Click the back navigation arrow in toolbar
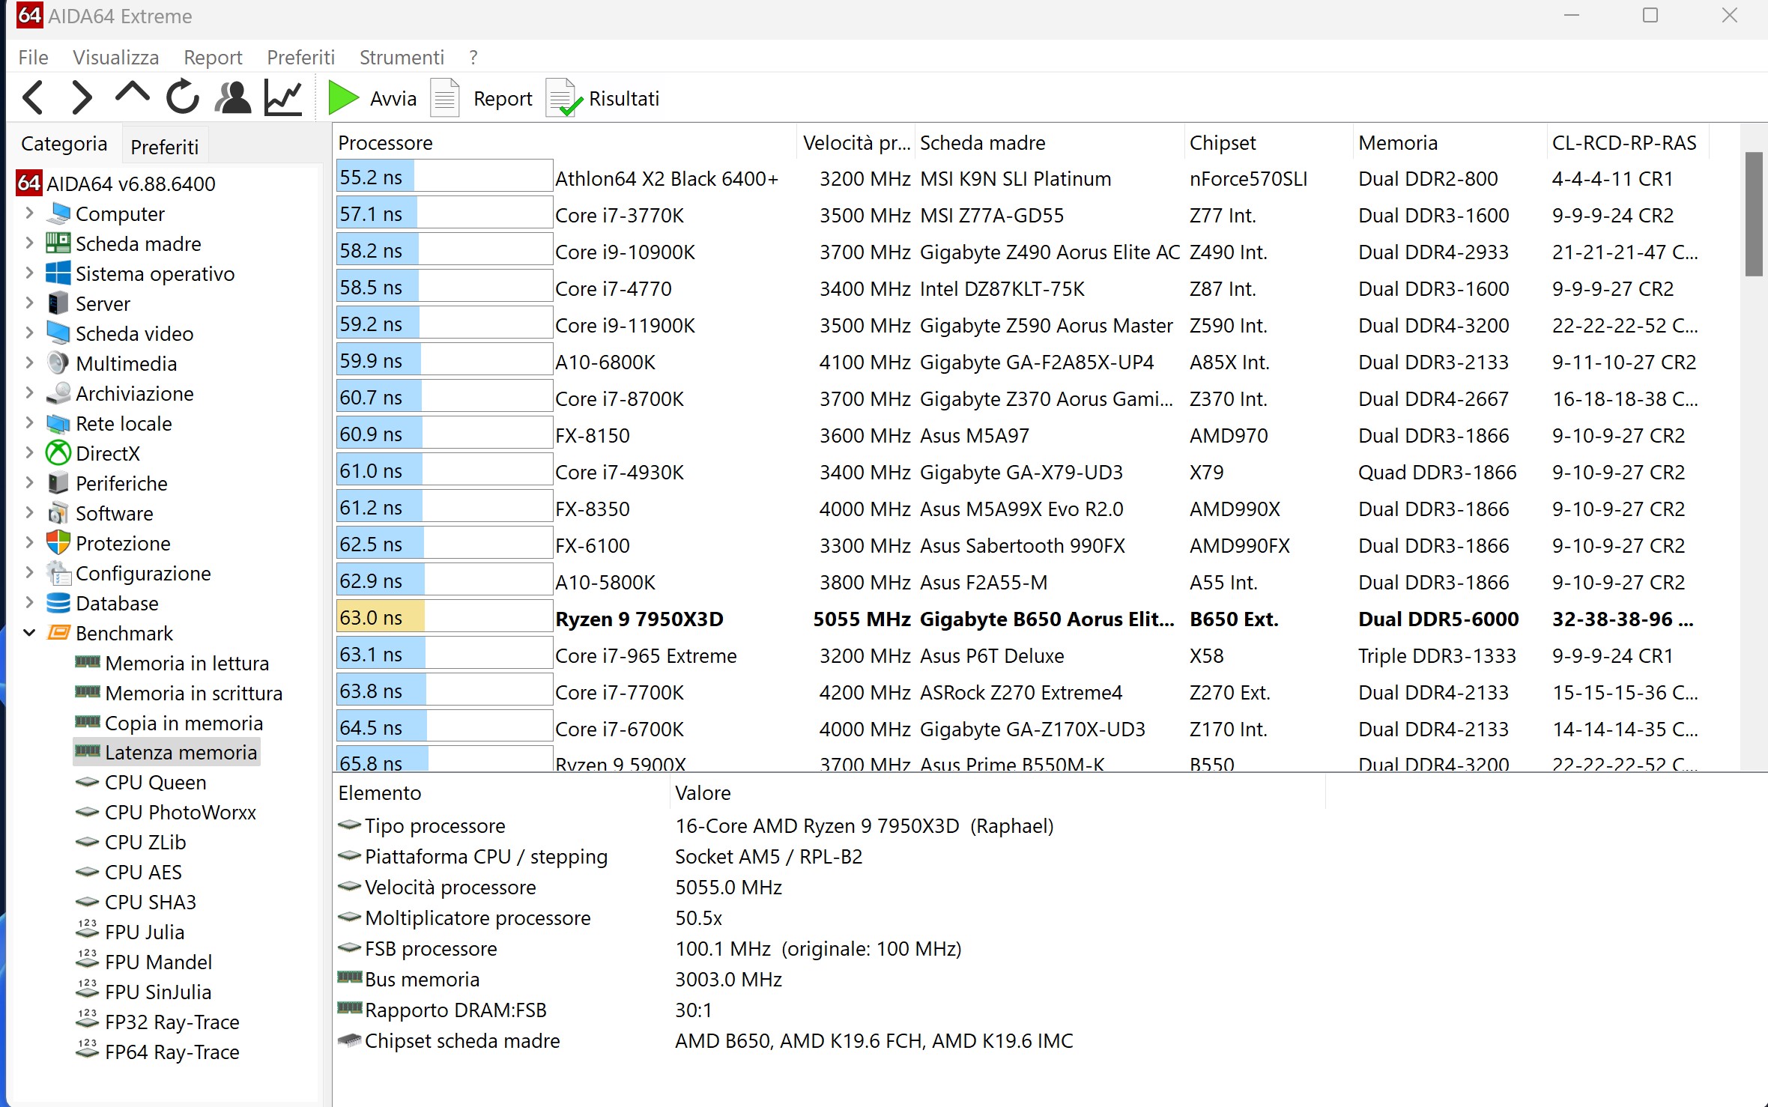 coord(33,98)
